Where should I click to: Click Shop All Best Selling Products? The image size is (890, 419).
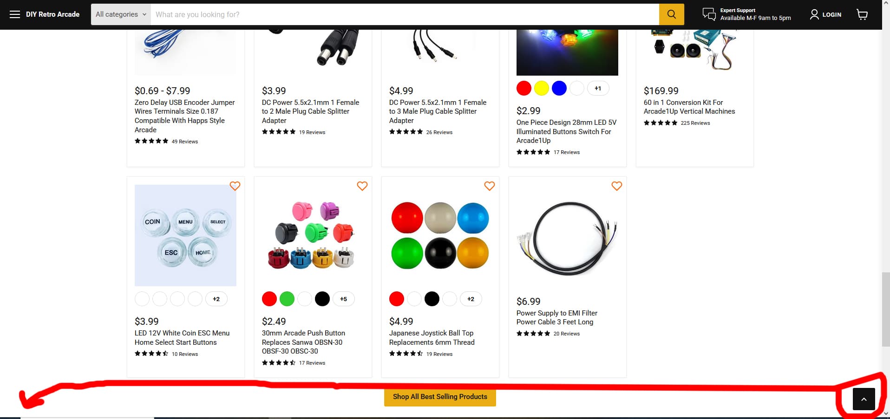click(x=440, y=397)
